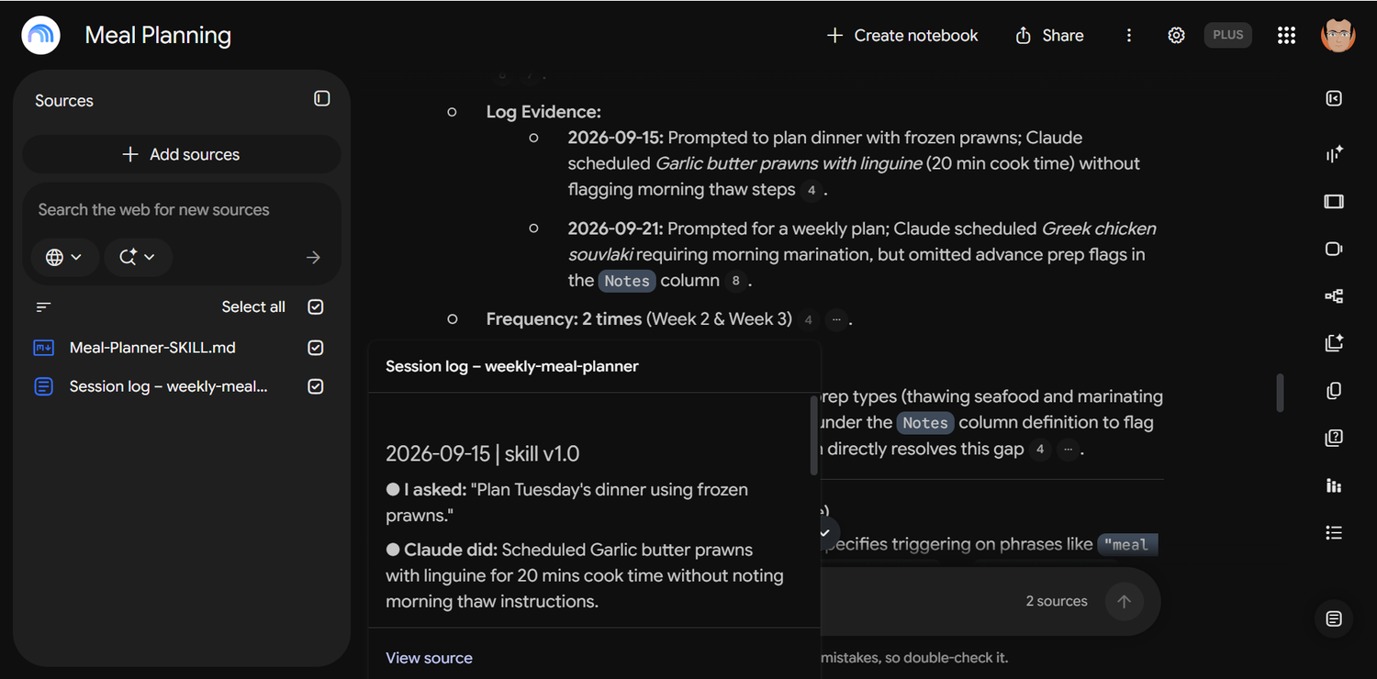Expand the ellipsis citations after Frequency
The height and width of the screenshot is (679, 1377).
point(835,320)
